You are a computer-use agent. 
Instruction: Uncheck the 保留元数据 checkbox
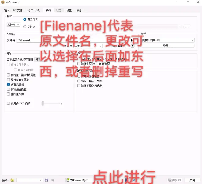(9, 84)
